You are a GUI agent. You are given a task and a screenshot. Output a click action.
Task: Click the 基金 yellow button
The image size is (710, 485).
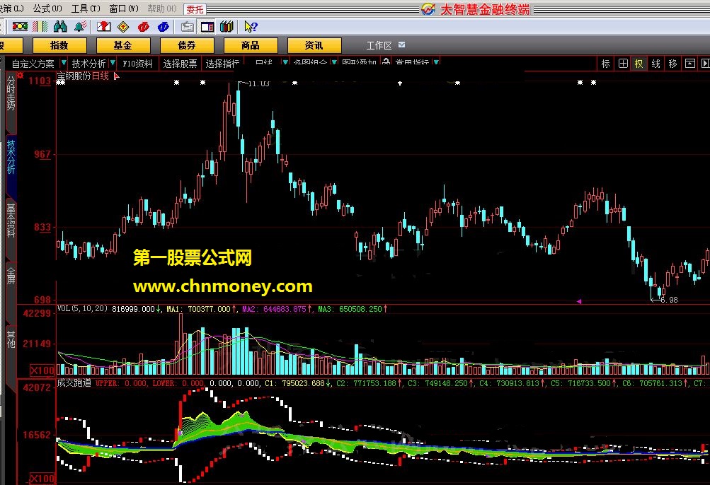pyautogui.click(x=122, y=45)
